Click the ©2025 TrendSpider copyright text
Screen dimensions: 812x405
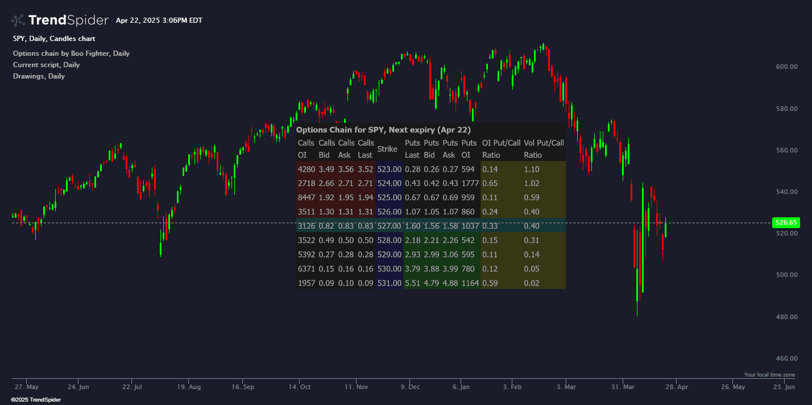(x=36, y=400)
